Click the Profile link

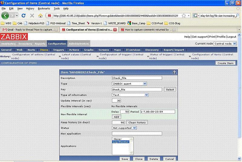[x=221, y=37]
